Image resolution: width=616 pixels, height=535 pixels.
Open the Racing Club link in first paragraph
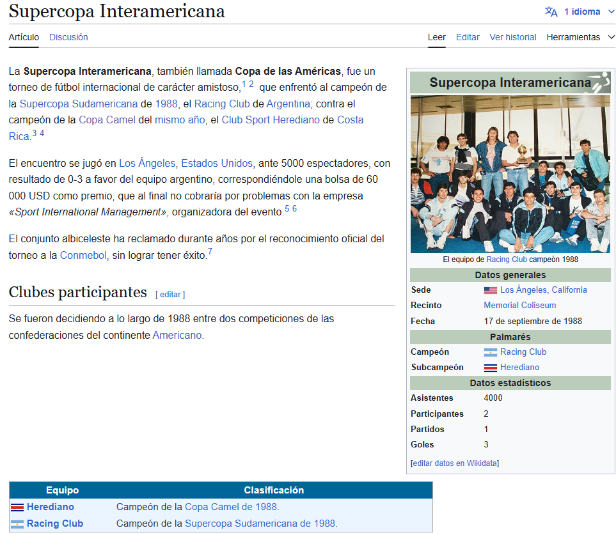[222, 104]
